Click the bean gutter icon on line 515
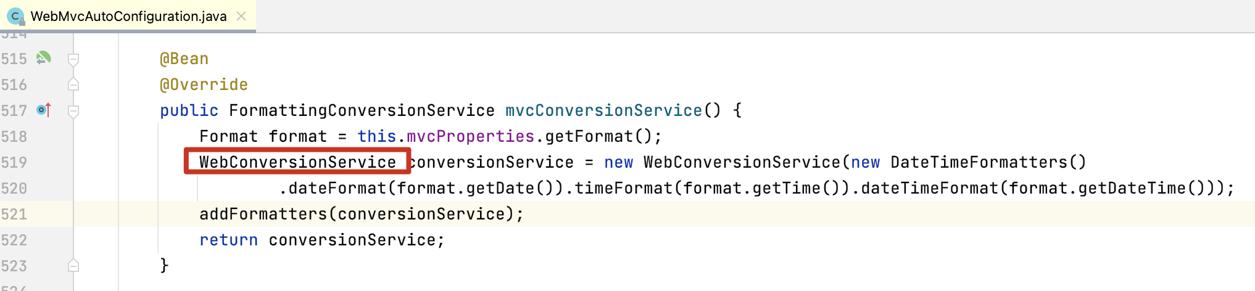The height and width of the screenshot is (291, 1255). pos(43,58)
